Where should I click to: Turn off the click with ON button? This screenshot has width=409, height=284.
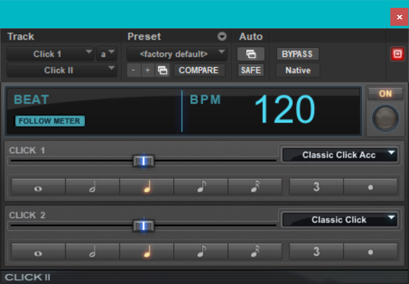[385, 94]
